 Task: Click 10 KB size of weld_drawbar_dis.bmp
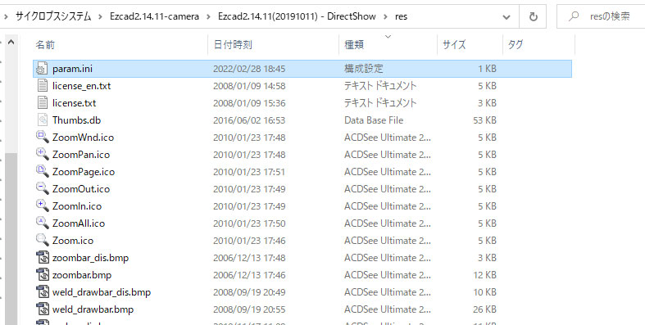484,292
